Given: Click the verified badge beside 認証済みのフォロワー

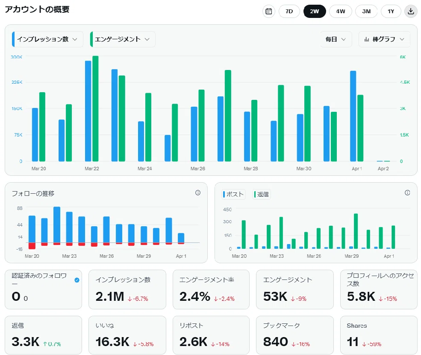Looking at the screenshot, I should 77,280.
